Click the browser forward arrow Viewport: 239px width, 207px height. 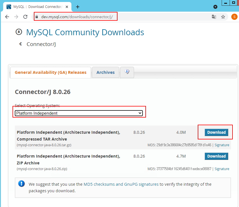click(x=16, y=17)
